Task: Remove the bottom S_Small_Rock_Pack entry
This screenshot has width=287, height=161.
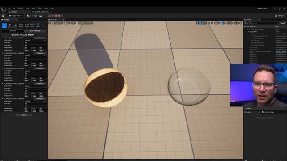Action: 40,99
